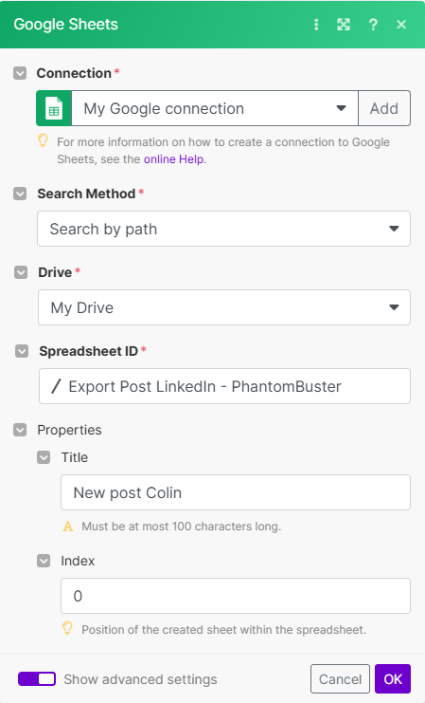
Task: Confirm with the OK button
Action: (393, 678)
